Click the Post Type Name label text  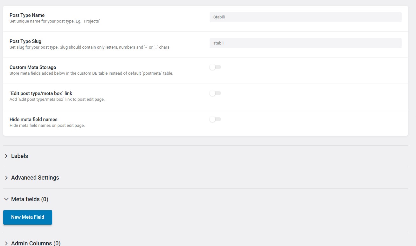[x=27, y=15]
